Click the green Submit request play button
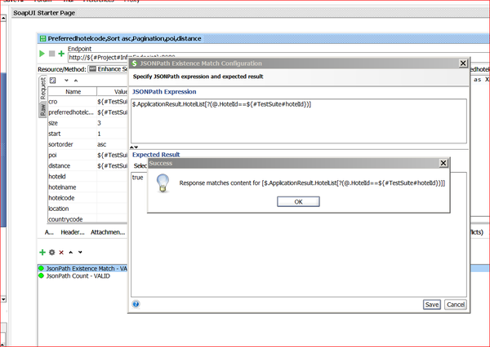Screen dimensions: 490x347 click(42, 54)
